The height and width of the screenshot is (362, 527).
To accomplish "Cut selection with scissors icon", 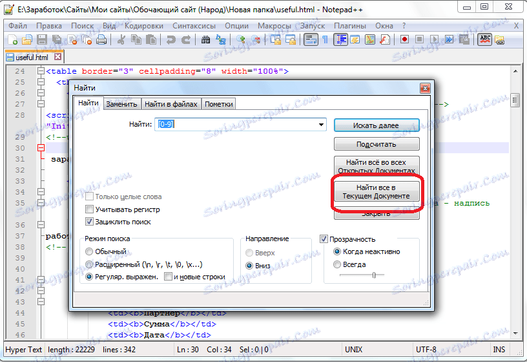I will point(121,39).
